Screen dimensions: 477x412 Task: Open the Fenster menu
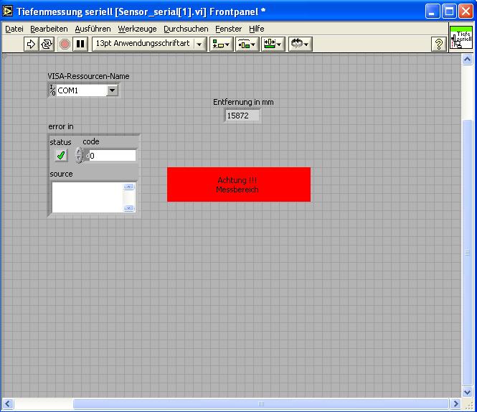229,29
